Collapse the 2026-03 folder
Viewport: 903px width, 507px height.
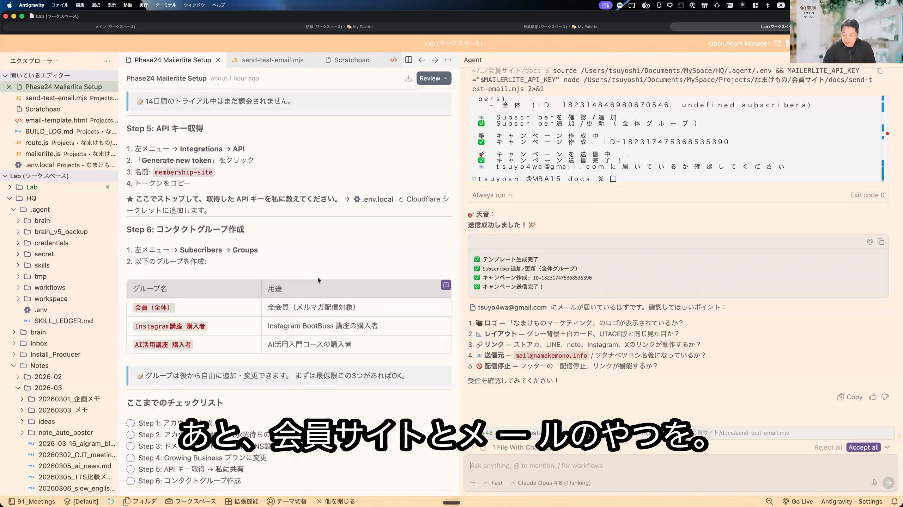tap(48, 388)
